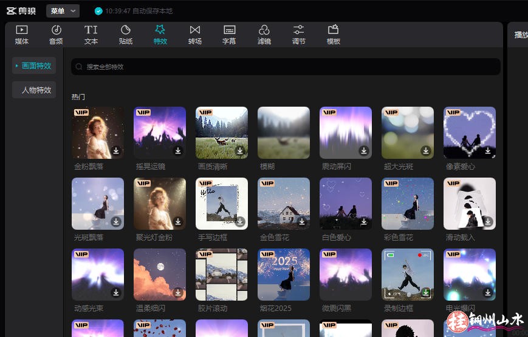
Task: Select the 手写边框 effect thumbnail
Action: point(222,204)
